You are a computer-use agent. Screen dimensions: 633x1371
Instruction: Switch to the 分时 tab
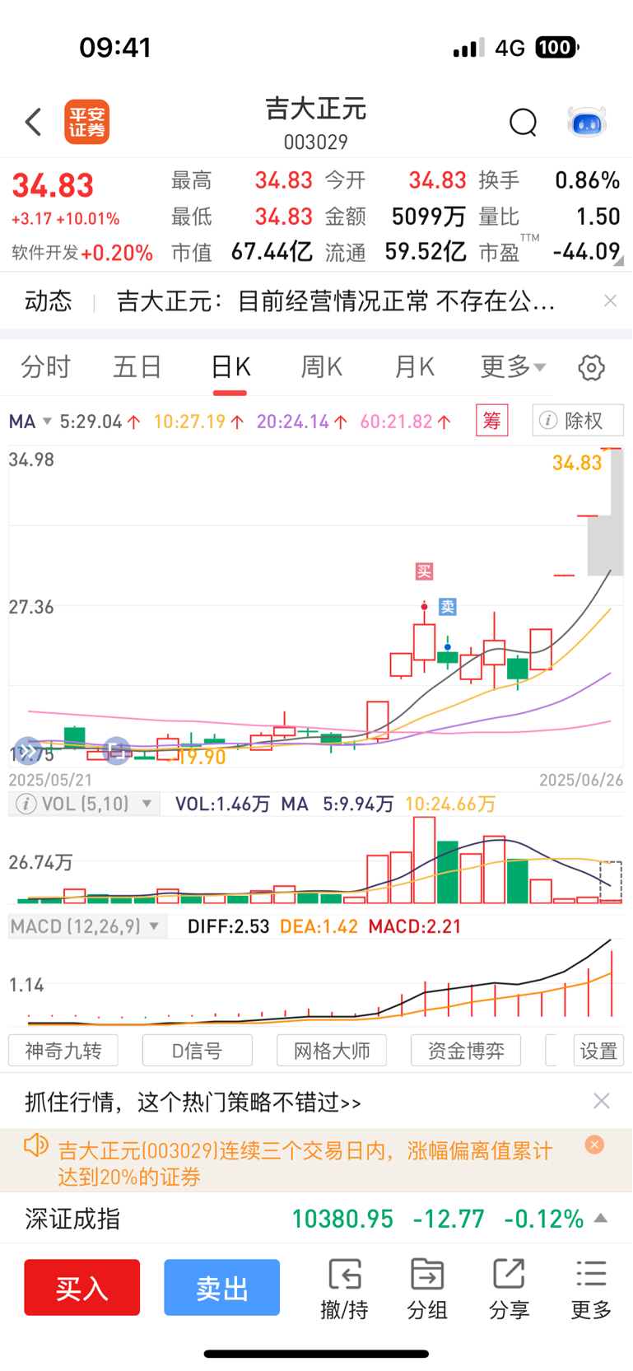[46, 367]
